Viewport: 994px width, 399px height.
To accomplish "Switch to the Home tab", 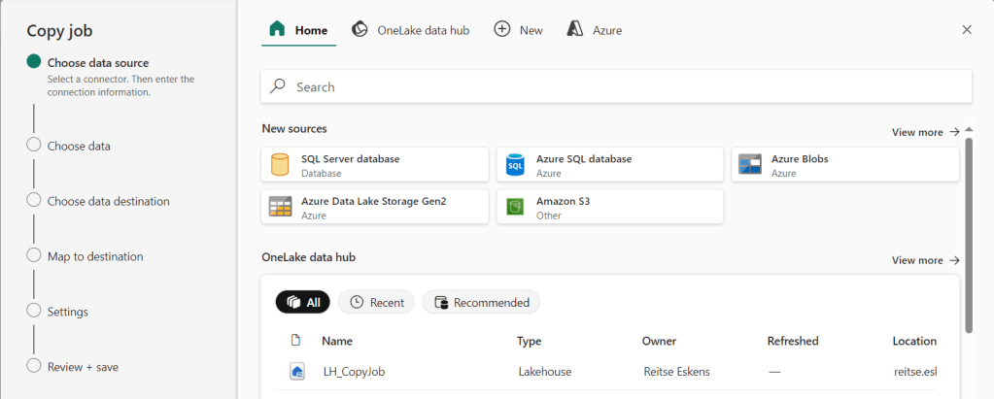I will pos(298,30).
